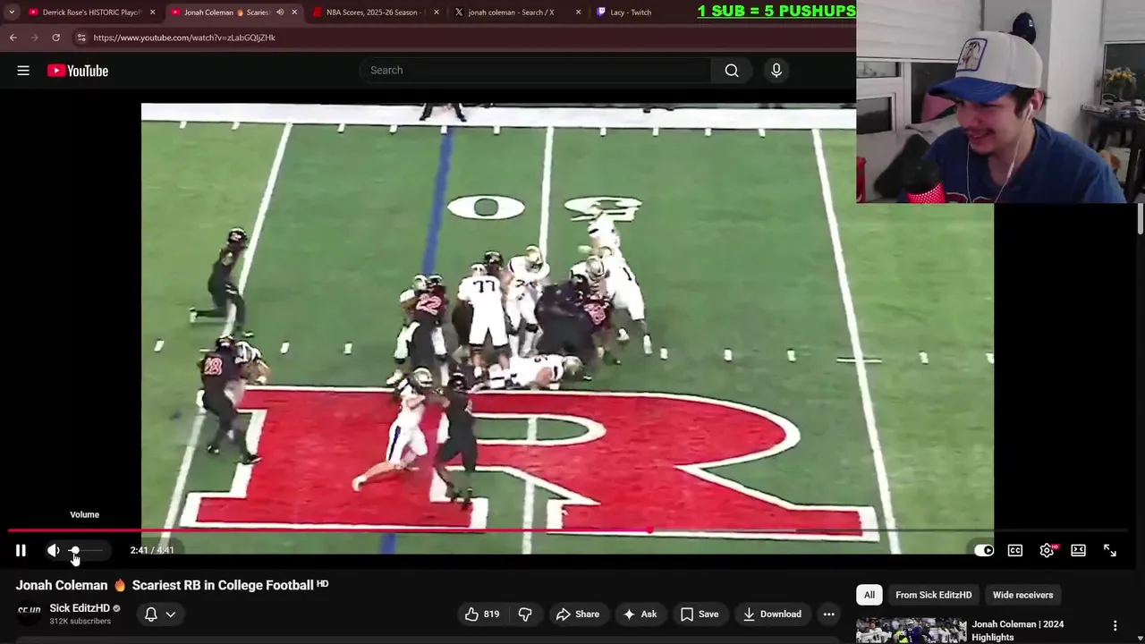Reload the current page

tap(55, 38)
